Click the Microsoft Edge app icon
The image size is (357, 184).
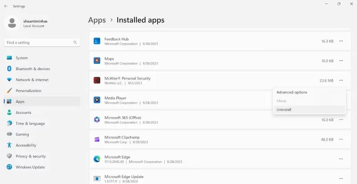click(x=97, y=159)
